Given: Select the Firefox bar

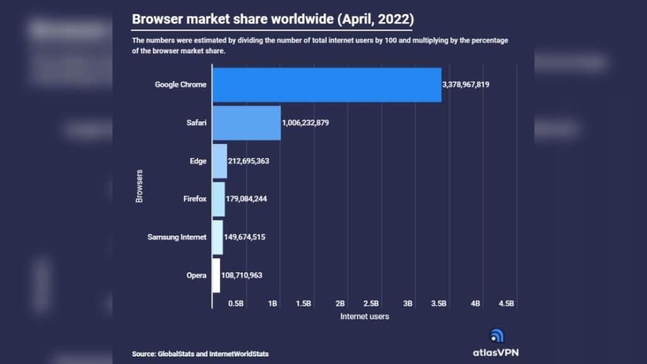Looking at the screenshot, I should coord(219,199).
